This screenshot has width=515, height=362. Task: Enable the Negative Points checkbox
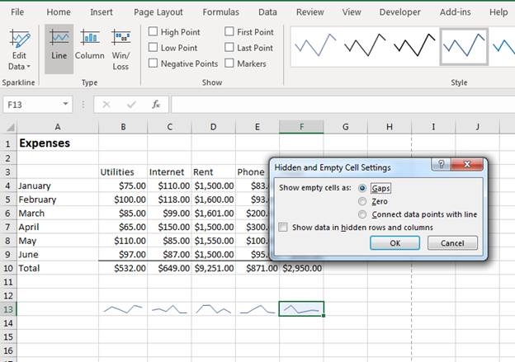point(153,63)
